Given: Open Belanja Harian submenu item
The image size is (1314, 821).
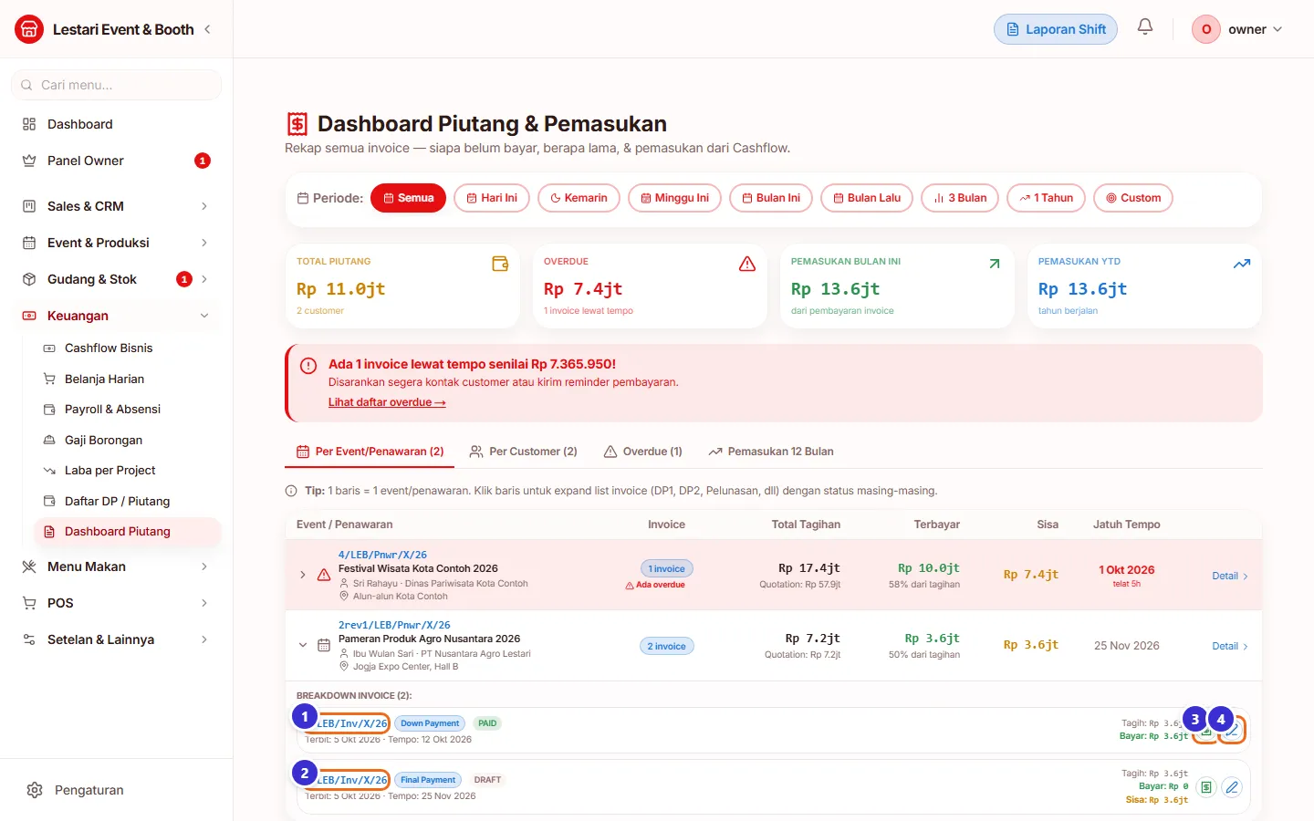Looking at the screenshot, I should pos(128,379).
